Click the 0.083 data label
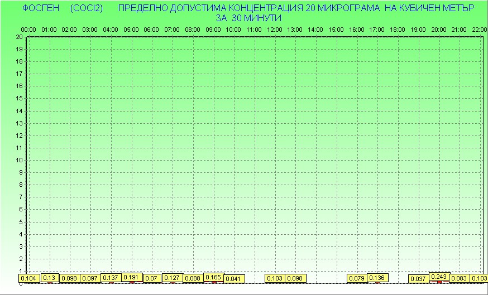 pyautogui.click(x=459, y=278)
